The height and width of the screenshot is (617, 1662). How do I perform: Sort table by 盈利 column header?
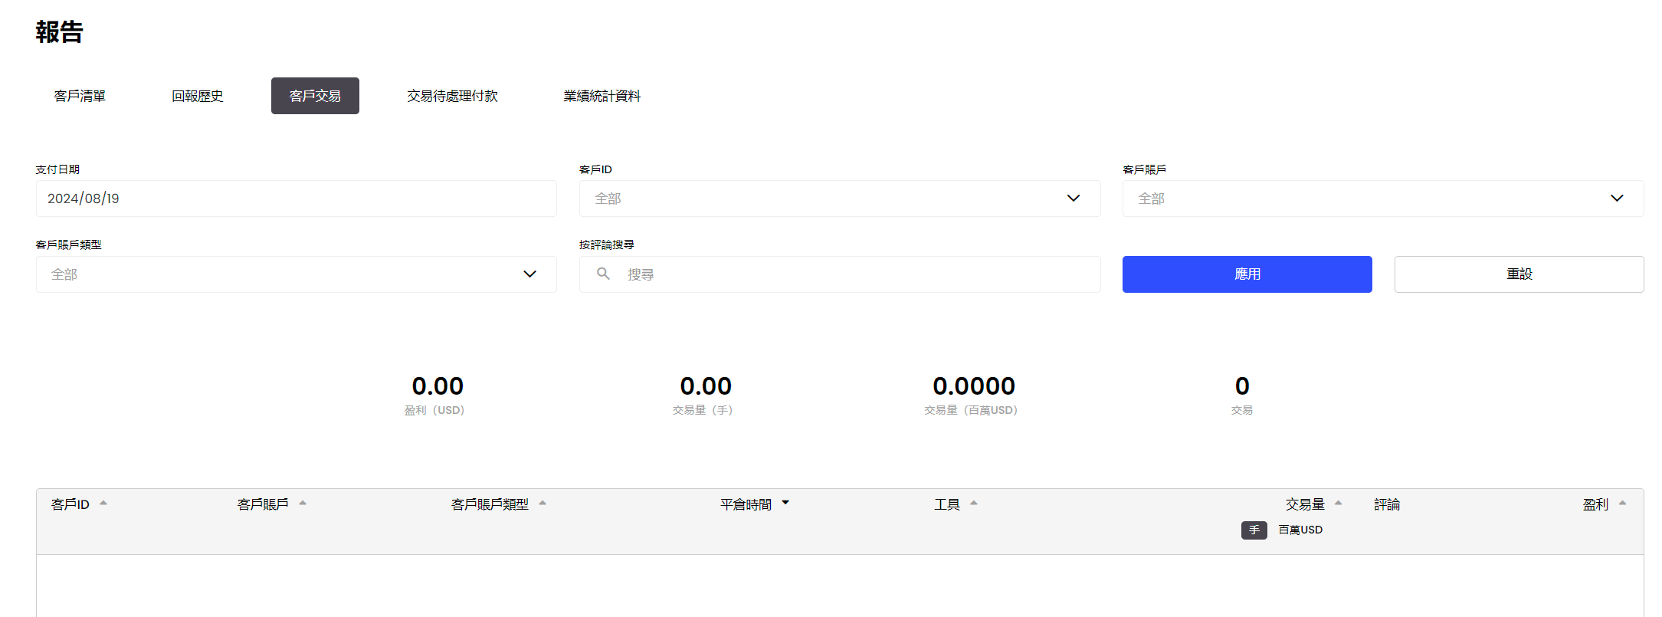(1605, 504)
